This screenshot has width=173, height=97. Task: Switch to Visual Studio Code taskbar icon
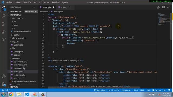coord(27,95)
